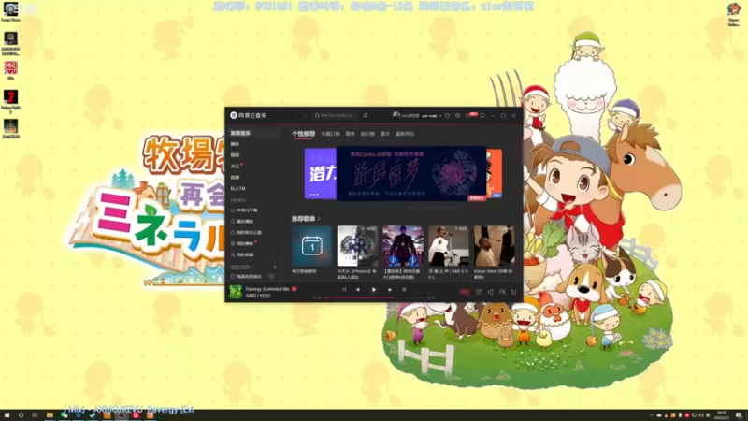Switch to the 歌单 tab
Screen dimensions: 748x421
point(350,134)
